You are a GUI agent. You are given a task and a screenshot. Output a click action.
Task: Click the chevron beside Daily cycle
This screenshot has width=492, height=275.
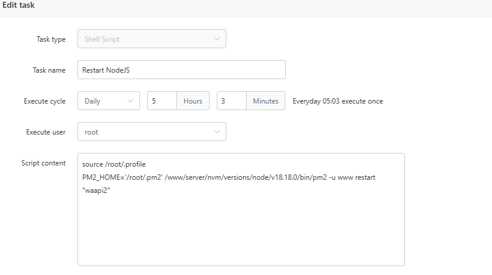[130, 101]
